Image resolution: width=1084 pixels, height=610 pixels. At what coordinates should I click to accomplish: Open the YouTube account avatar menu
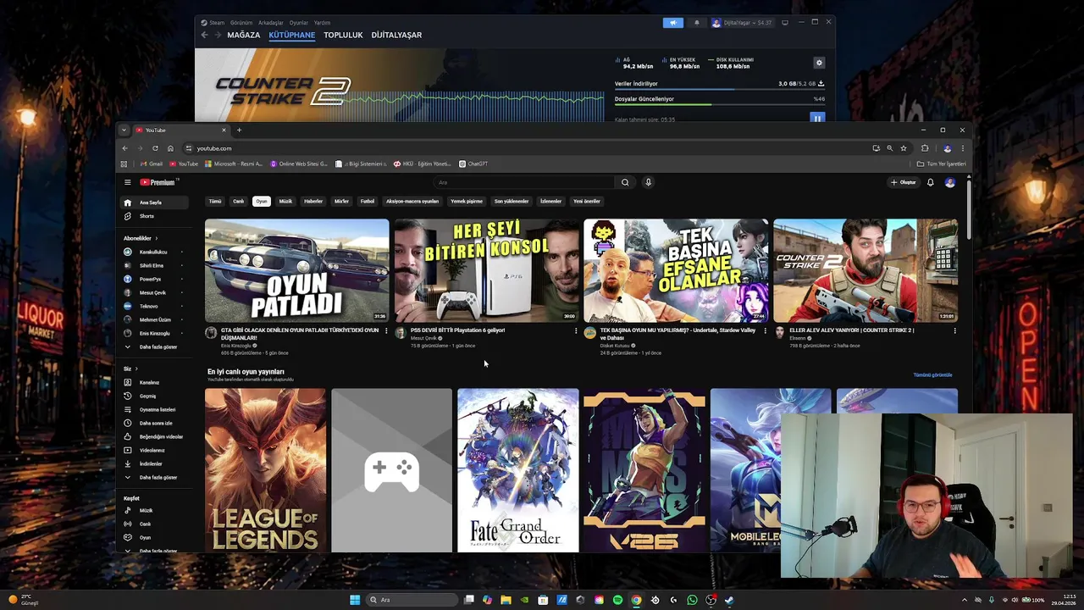[x=949, y=182]
